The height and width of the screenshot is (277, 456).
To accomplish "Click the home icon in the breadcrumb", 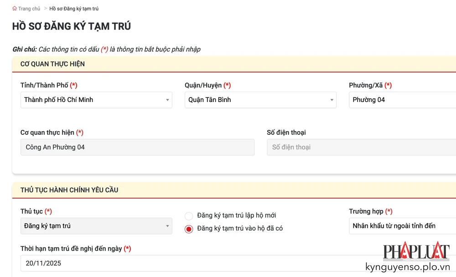I will [x=15, y=8].
